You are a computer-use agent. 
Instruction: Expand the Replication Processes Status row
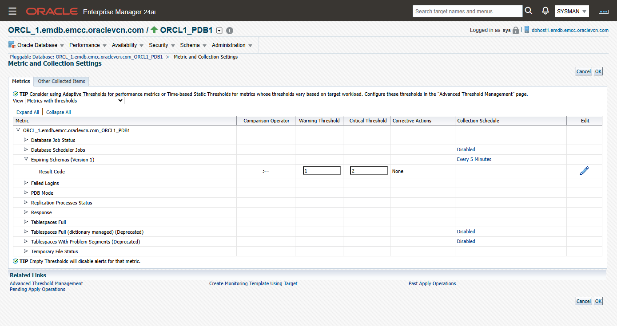[x=26, y=202]
